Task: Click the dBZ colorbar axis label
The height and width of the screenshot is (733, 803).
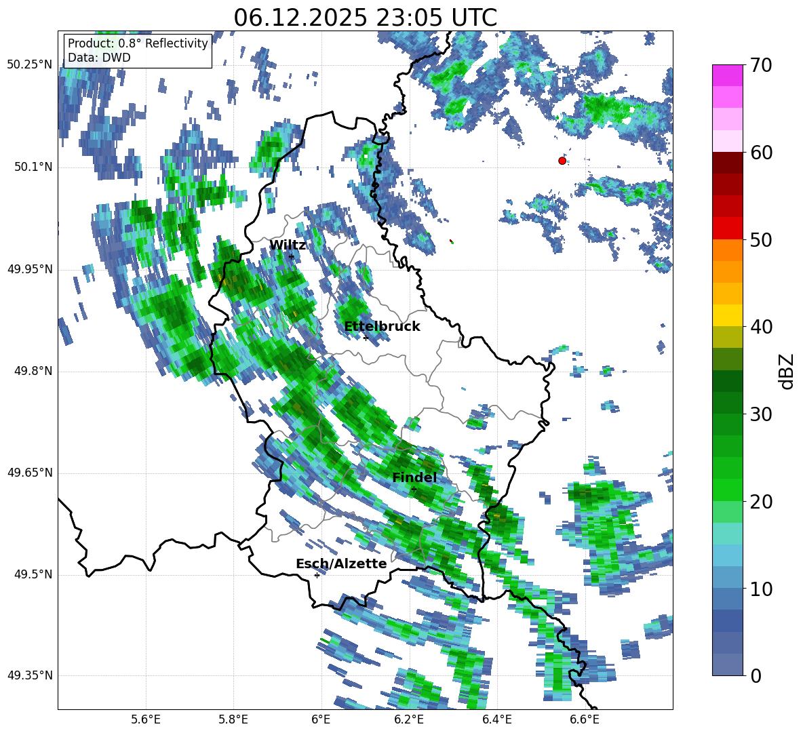Action: point(787,371)
